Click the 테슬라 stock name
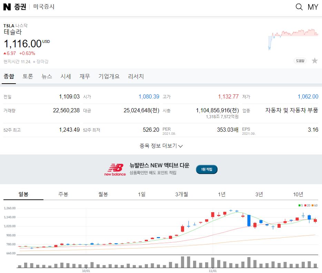The width and height of the screenshot is (322, 273). (x=13, y=32)
